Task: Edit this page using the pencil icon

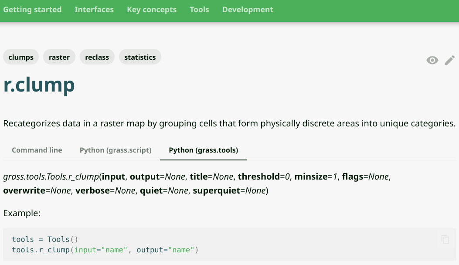Action: (449, 60)
